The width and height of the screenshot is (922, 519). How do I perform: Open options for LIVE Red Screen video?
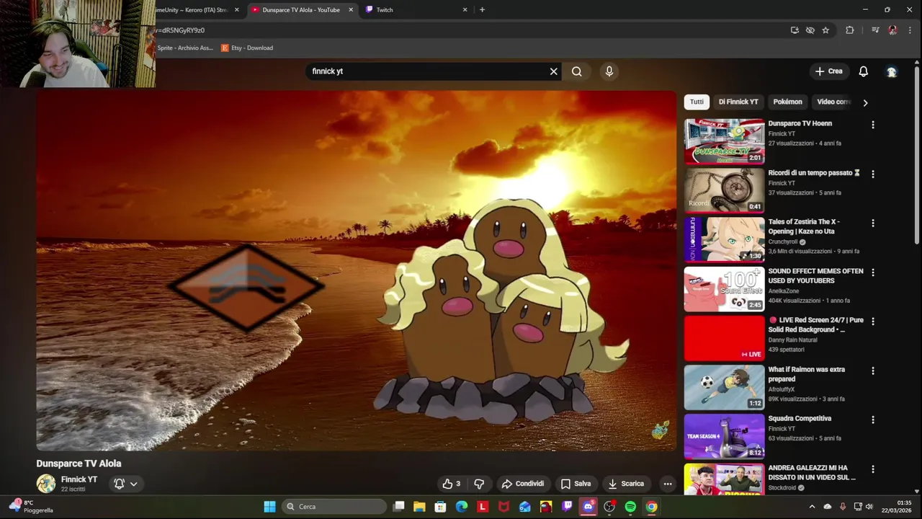pyautogui.click(x=872, y=321)
